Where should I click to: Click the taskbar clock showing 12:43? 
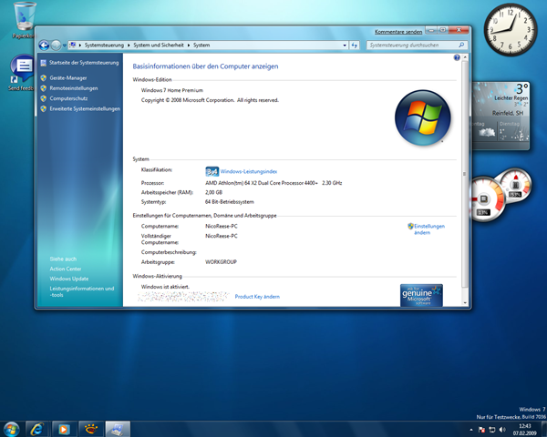coord(525,430)
